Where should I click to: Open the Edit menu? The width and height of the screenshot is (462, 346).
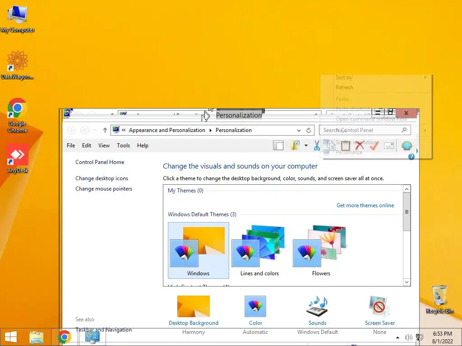coord(87,146)
